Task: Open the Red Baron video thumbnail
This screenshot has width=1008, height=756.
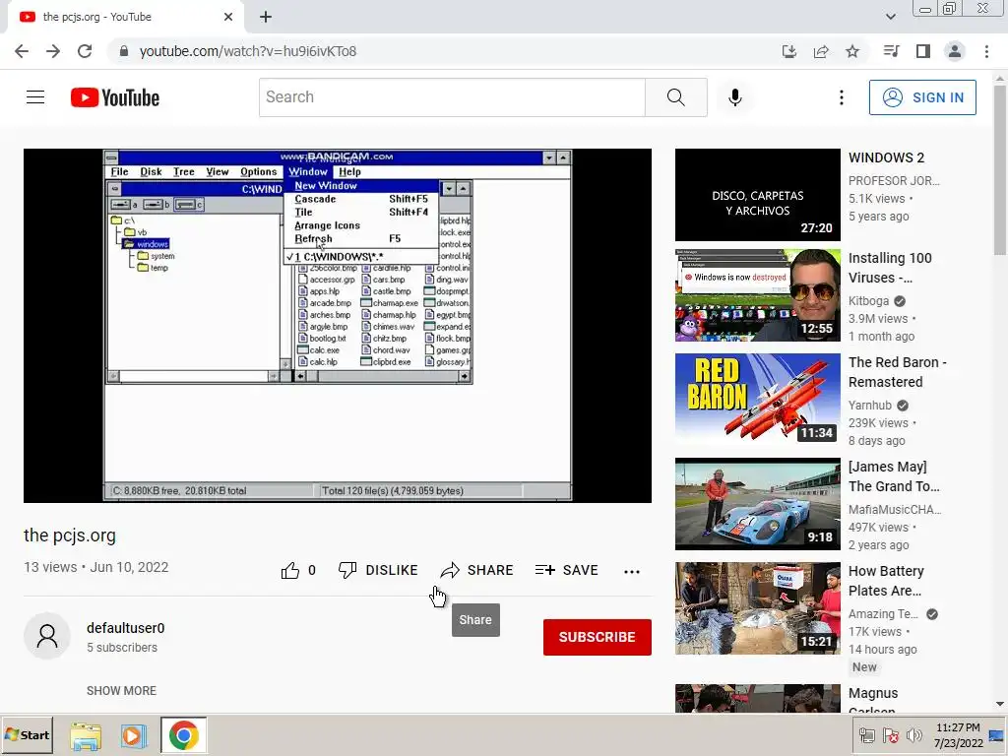Action: [x=757, y=400]
